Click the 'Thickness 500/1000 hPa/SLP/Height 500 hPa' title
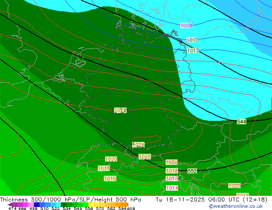The width and height of the screenshot is (272, 210). [x=70, y=200]
